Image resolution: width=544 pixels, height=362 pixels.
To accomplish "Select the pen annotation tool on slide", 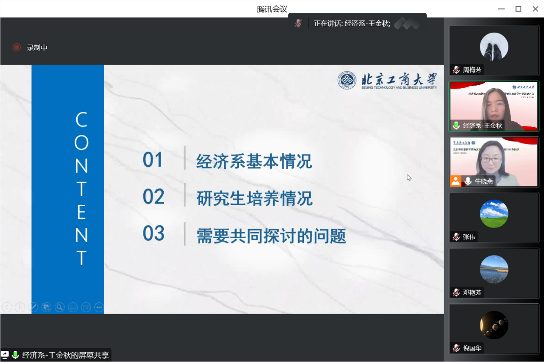I will point(33,307).
